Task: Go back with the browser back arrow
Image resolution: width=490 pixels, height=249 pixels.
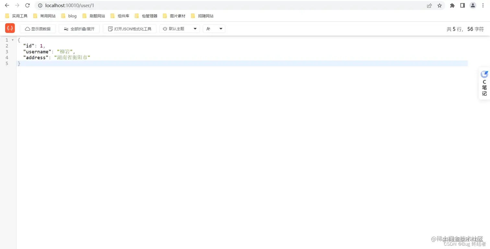Action: tap(7, 6)
